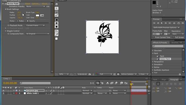The width and height of the screenshot is (186, 105).
Task: Select the Vector Paint selection arrow tool
Action: [57, 8]
